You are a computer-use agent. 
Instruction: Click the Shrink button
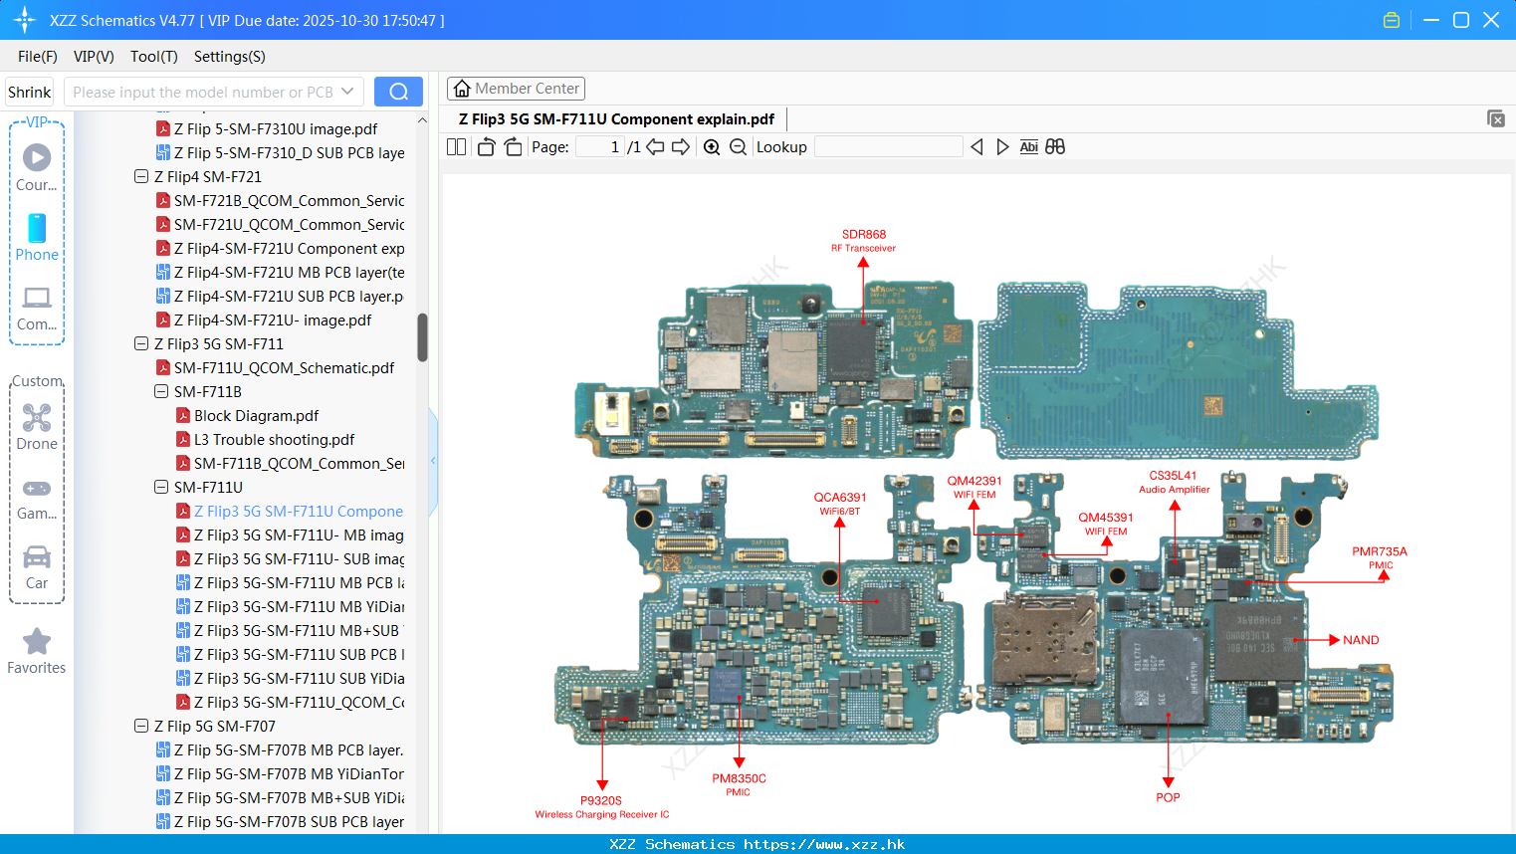point(29,92)
